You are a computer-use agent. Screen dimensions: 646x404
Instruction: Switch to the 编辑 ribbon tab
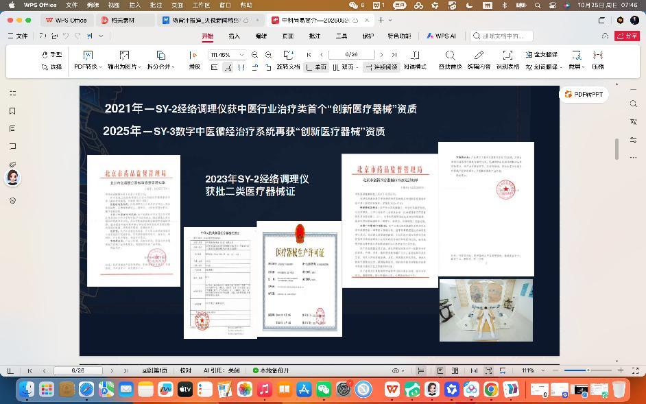[x=261, y=36]
